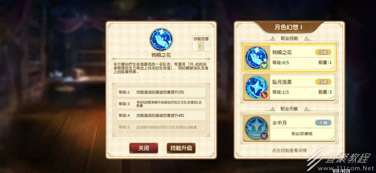Select the 等级:2 effect row
This screenshot has width=376, height=173.
[161, 92]
